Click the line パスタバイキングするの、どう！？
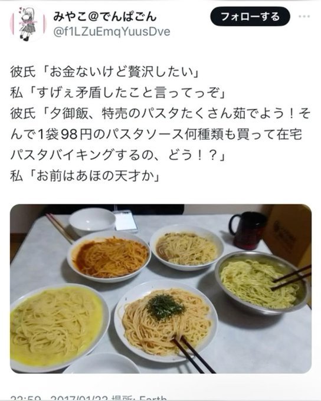This screenshot has width=321, height=401. point(118,156)
